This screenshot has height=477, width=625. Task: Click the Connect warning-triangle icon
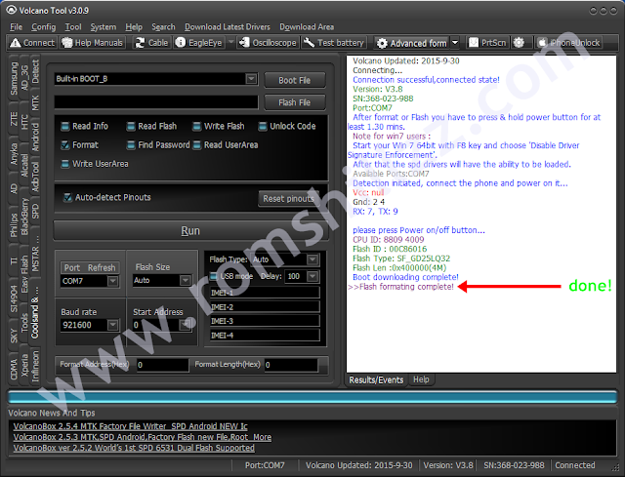[x=16, y=43]
